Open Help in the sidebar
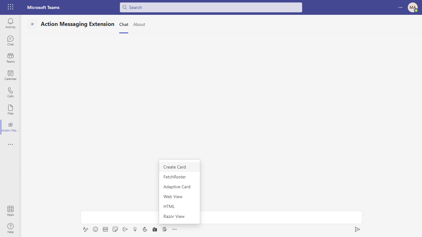 pos(11,228)
